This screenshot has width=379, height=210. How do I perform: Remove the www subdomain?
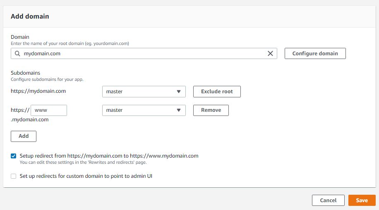tap(211, 110)
